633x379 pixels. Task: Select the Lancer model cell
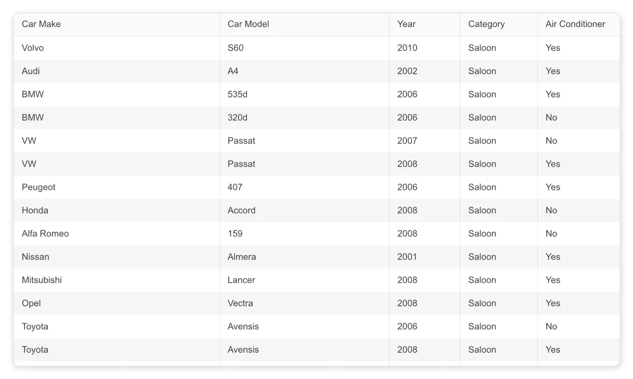[x=304, y=280]
